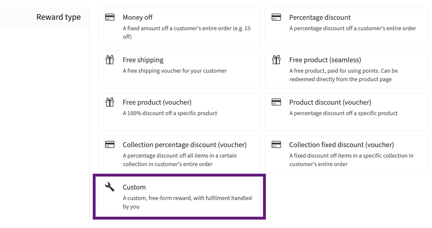
Task: Select the Money off reward title
Action: [138, 17]
